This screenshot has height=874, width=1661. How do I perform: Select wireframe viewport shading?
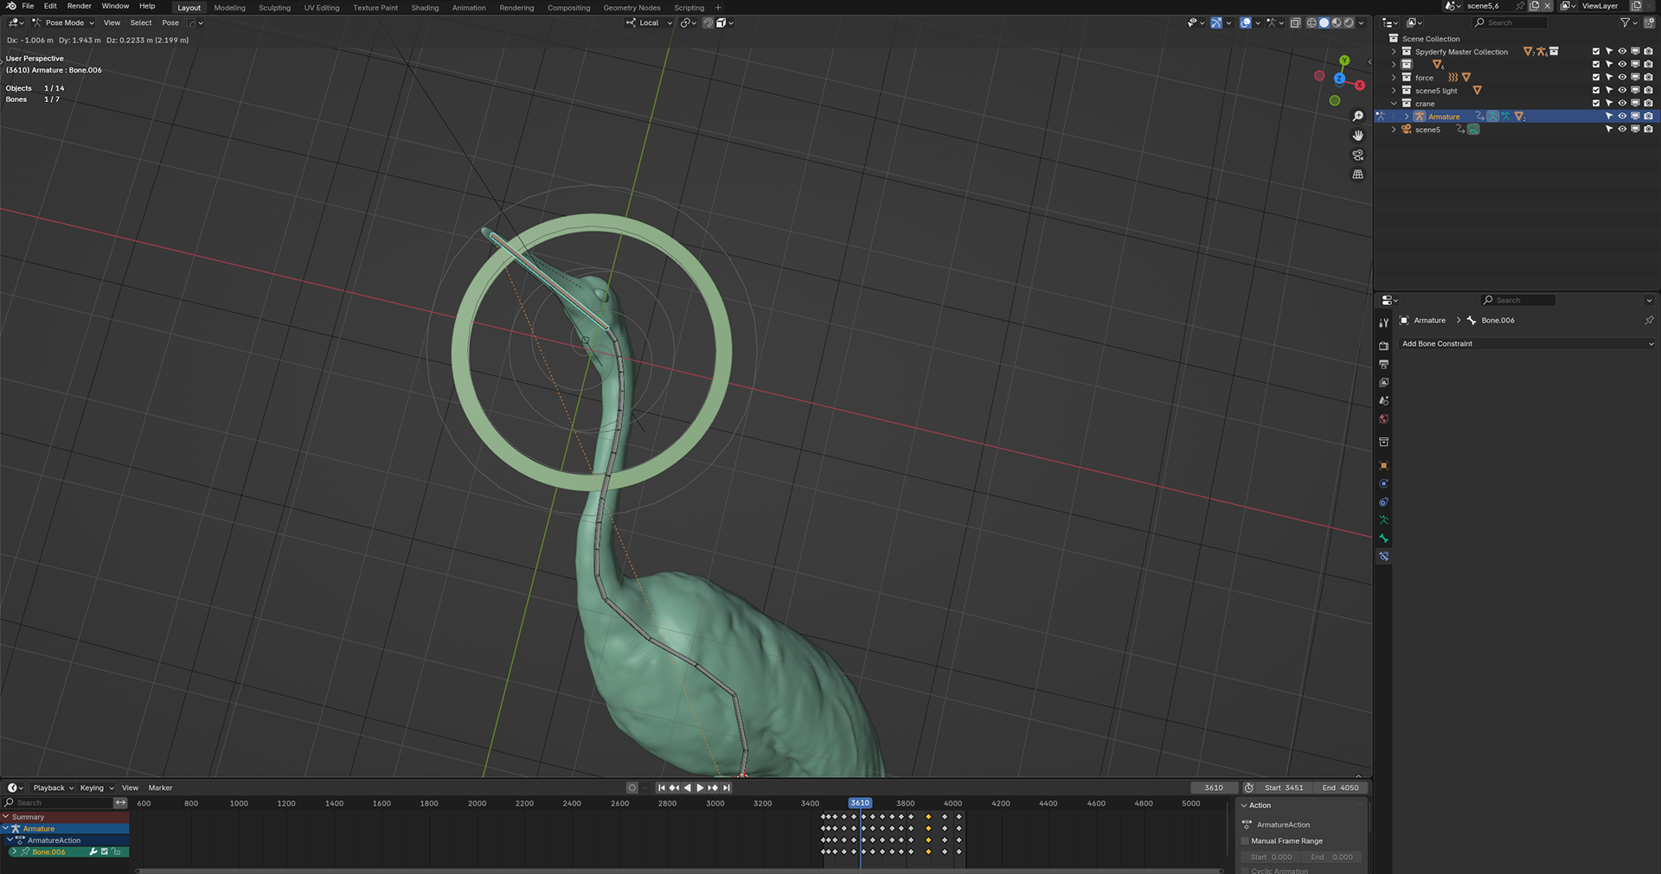(1311, 23)
